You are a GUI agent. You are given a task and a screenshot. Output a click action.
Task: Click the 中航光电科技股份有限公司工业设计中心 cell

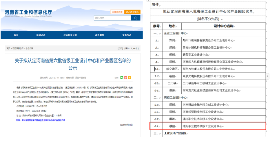pos(224,76)
